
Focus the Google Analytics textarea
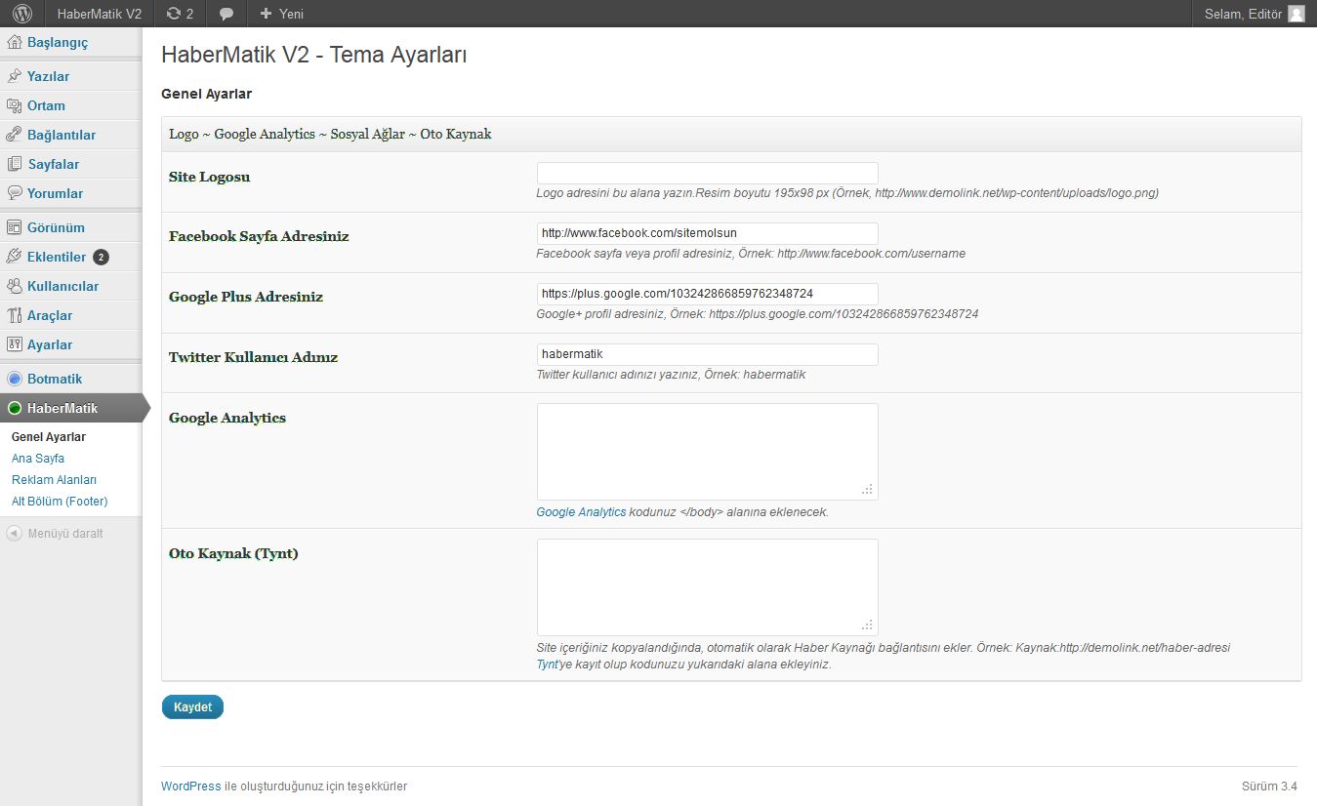pos(708,452)
